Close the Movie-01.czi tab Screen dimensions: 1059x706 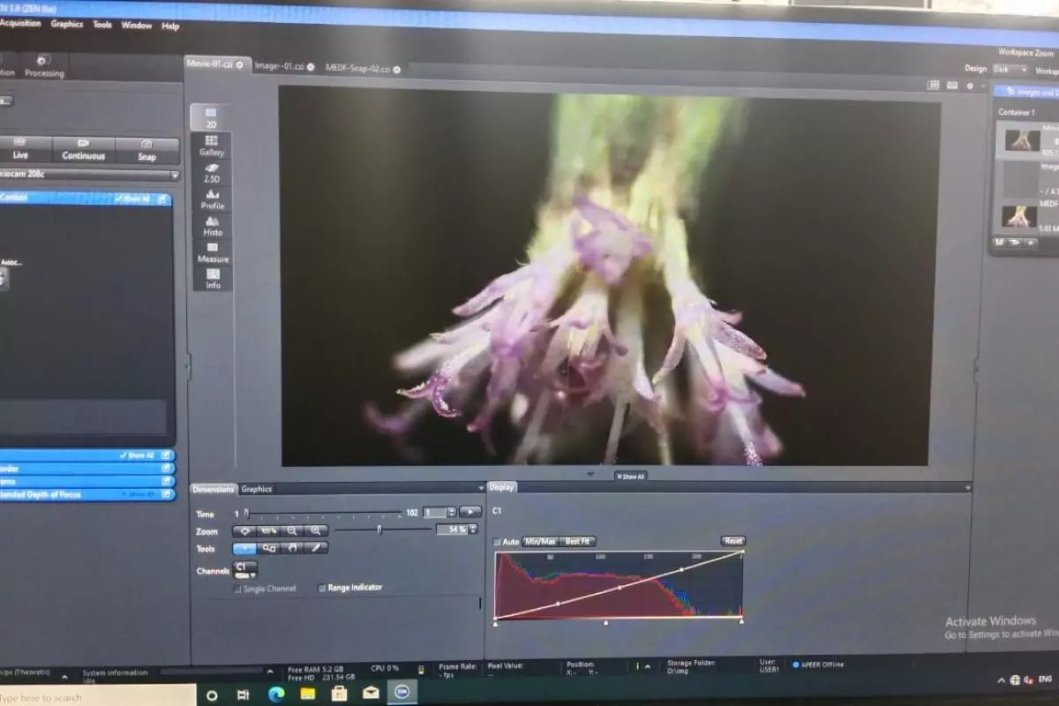pos(240,65)
